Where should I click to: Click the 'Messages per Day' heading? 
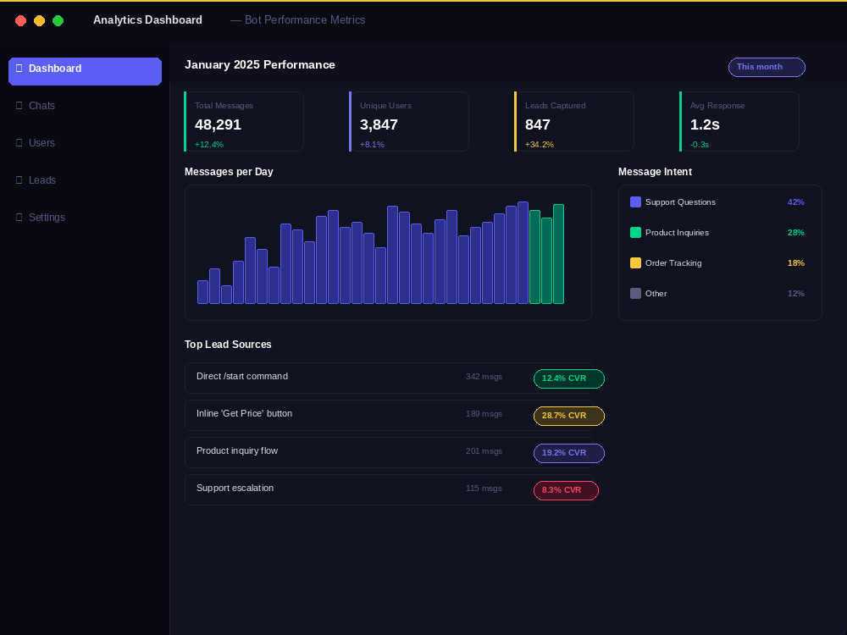click(229, 172)
